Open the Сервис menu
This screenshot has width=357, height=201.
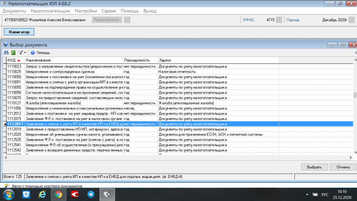tap(109, 11)
